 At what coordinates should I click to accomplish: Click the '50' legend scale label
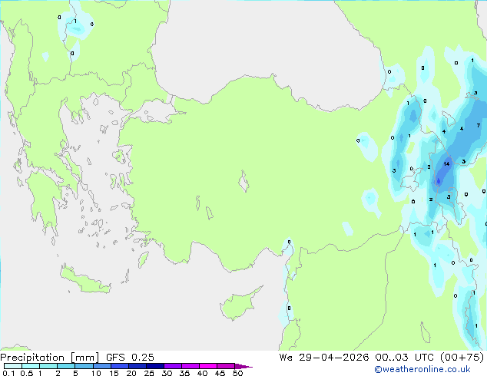tap(237, 373)
